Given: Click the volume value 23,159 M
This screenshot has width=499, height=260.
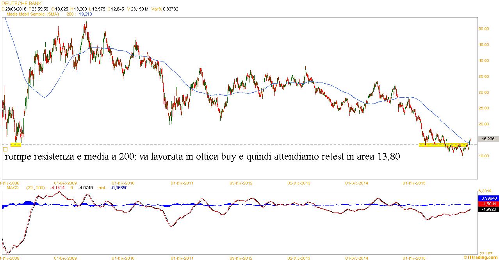Looking at the screenshot, I should pos(140,9).
